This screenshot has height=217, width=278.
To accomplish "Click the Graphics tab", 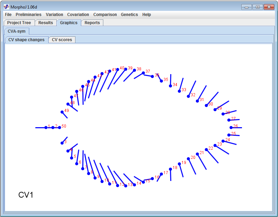I will point(68,22).
